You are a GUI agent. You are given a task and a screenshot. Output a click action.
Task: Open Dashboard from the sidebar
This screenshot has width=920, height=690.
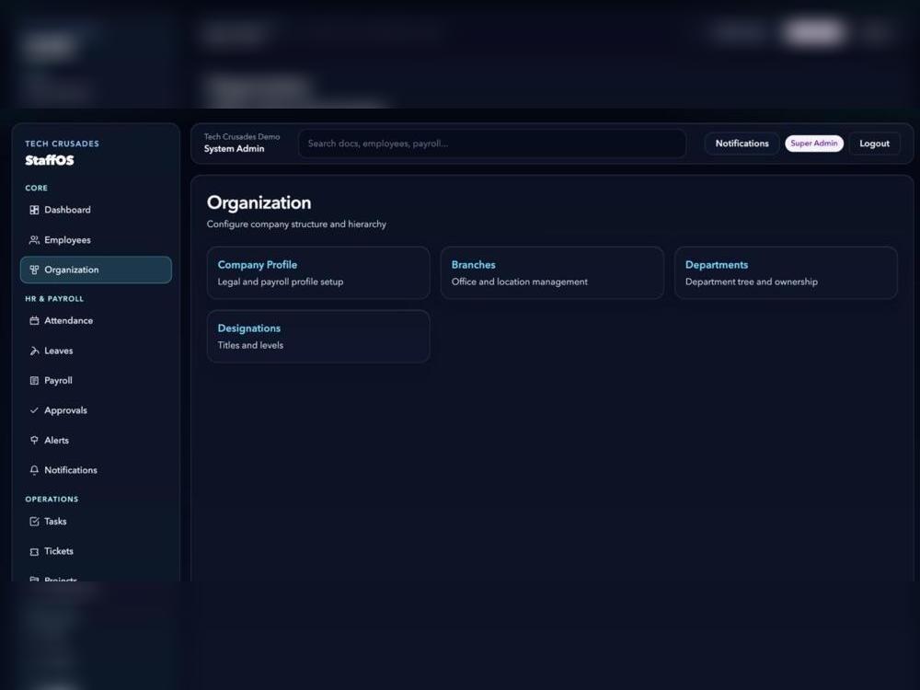tap(96, 210)
